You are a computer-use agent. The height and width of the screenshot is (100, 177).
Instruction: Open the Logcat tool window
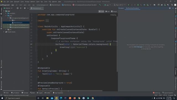pyautogui.click(x=40, y=93)
